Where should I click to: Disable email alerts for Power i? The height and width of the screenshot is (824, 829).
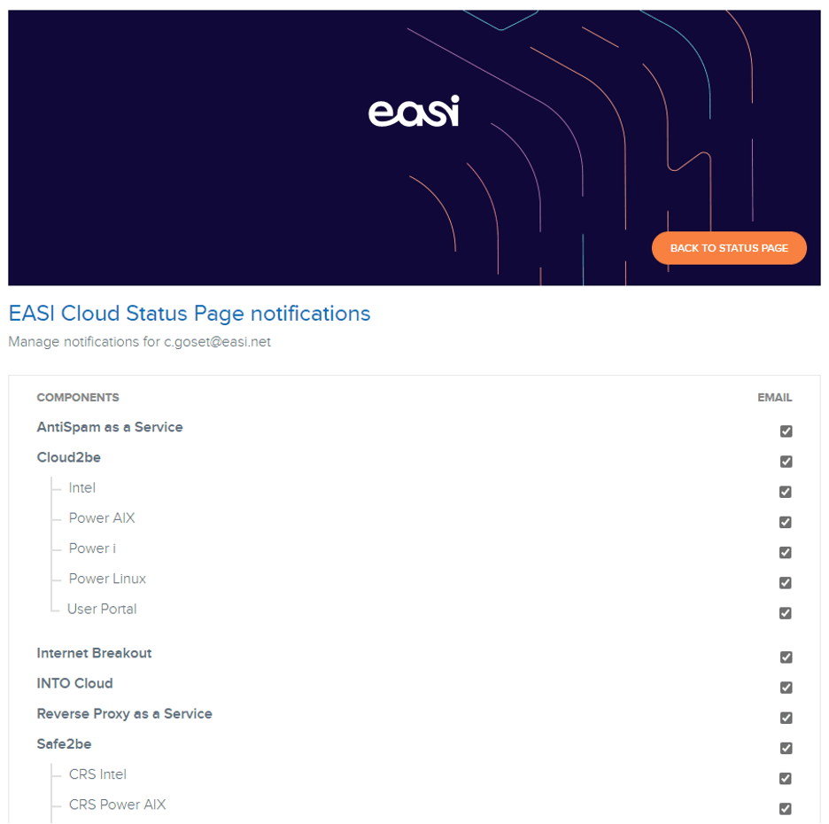click(x=786, y=552)
